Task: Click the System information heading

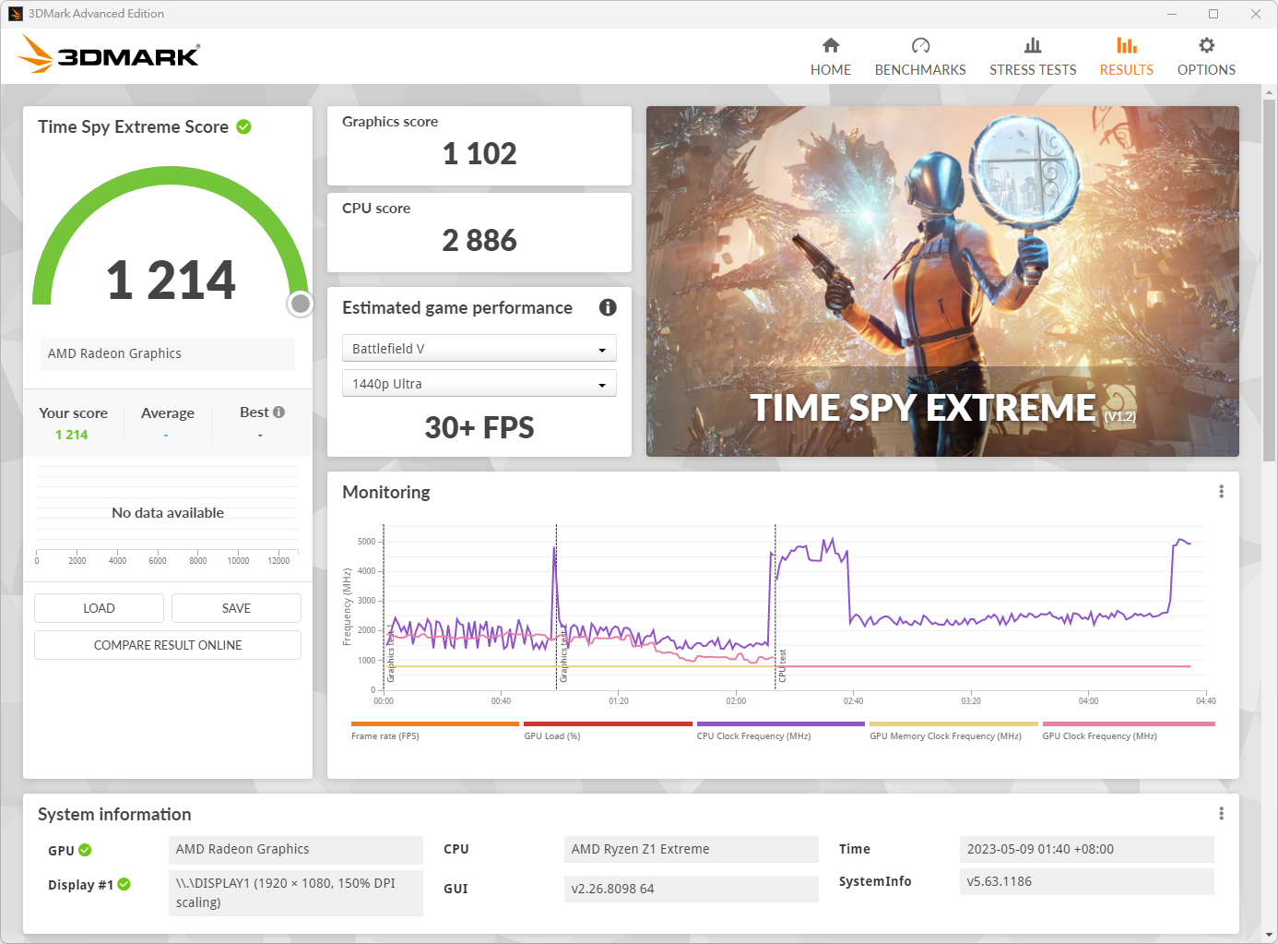Action: (114, 814)
